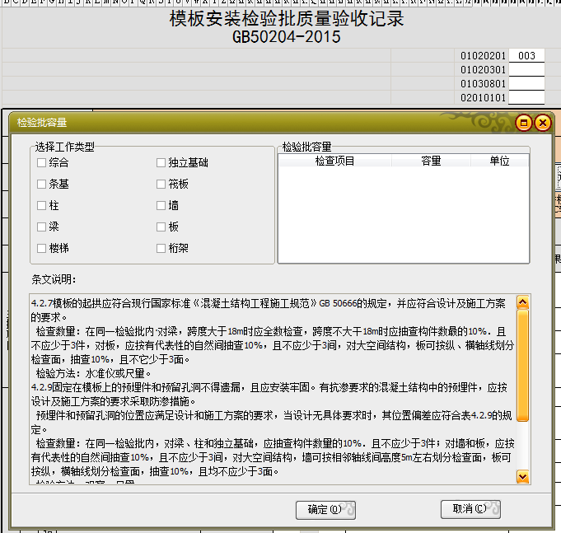Tick the 柱 checkbox
Image resolution: width=561 pixels, height=533 pixels.
coord(42,206)
